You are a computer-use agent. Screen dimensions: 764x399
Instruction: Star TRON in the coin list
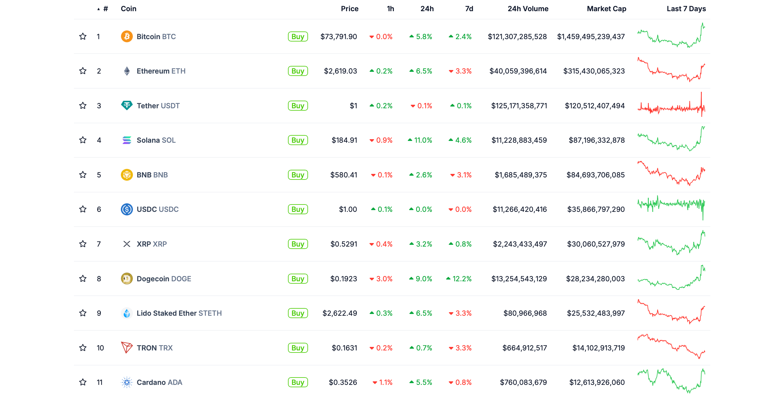pyautogui.click(x=83, y=348)
